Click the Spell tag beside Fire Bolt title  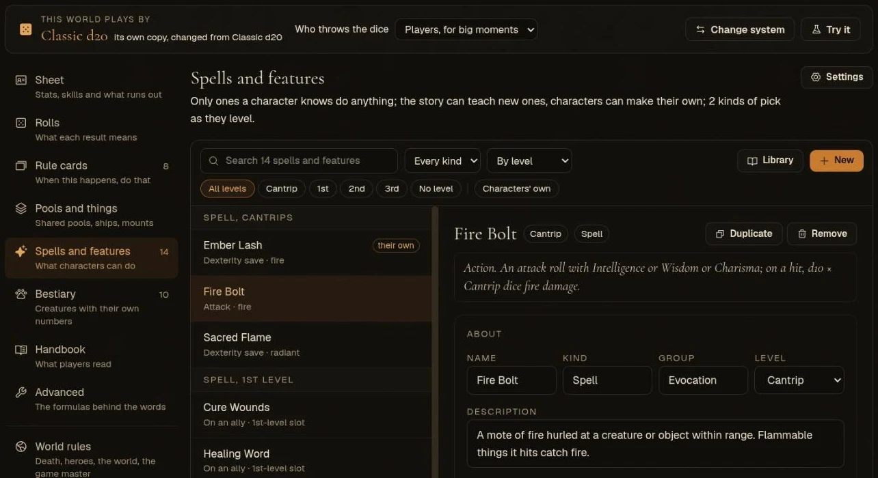[x=591, y=234]
